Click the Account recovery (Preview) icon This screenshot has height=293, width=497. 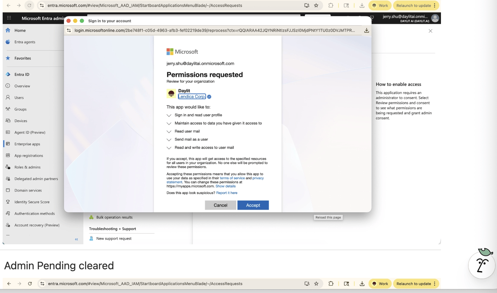pyautogui.click(x=8, y=225)
